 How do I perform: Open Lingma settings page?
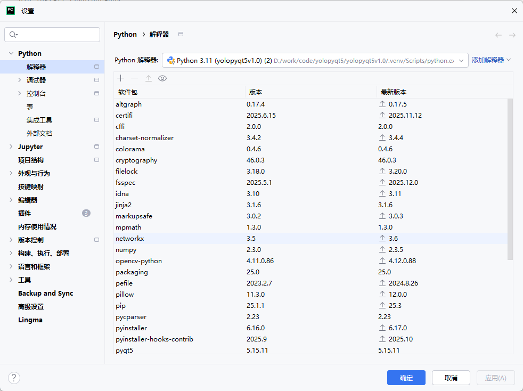30,320
